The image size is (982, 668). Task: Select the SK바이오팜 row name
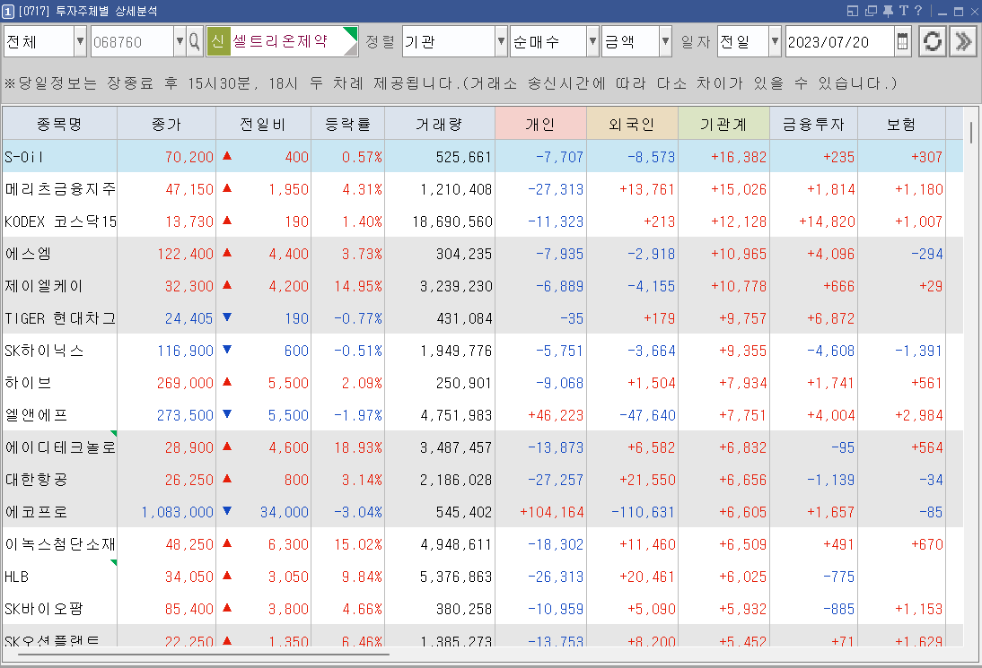(x=44, y=609)
